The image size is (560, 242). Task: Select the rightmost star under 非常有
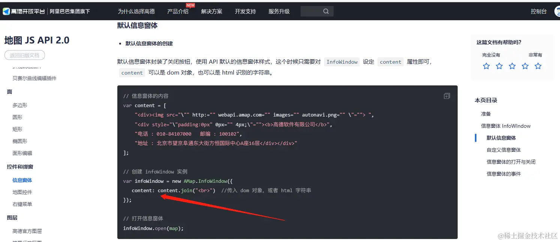coord(538,66)
